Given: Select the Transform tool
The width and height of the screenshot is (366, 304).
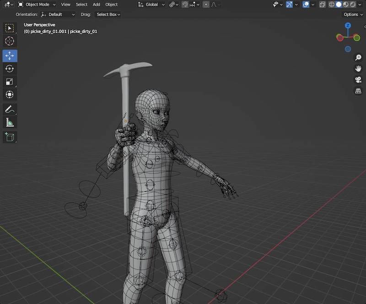Looking at the screenshot, I should click(10, 95).
